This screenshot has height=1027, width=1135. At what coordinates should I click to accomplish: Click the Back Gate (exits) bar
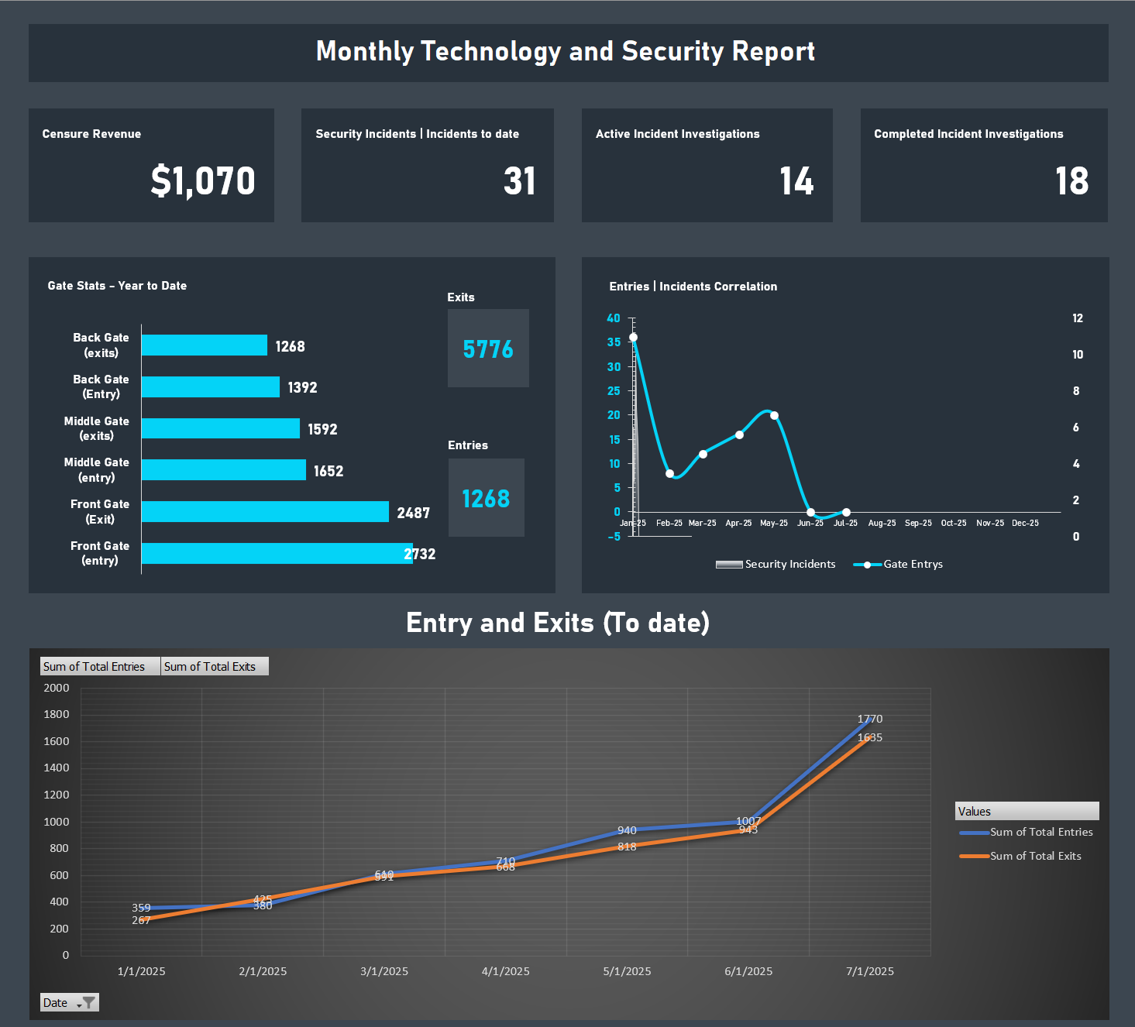point(205,345)
